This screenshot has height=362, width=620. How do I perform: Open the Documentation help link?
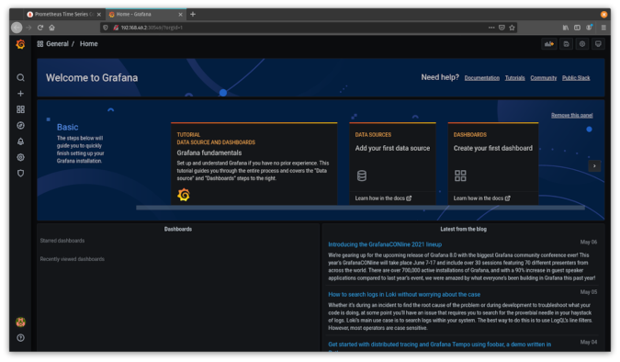(481, 78)
